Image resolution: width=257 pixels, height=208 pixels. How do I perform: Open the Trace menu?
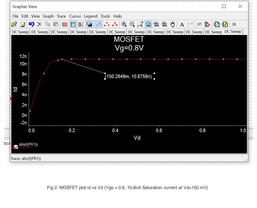pyautogui.click(x=61, y=16)
